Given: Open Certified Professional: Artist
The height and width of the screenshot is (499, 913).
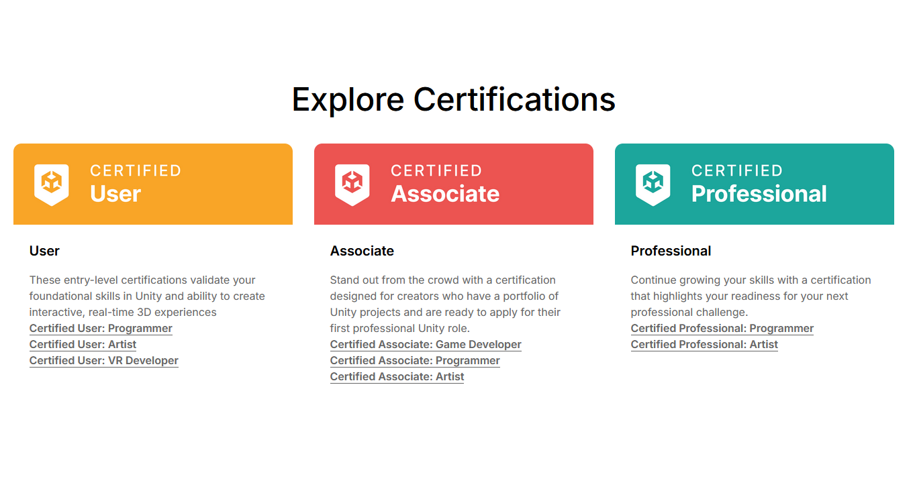Looking at the screenshot, I should click(x=704, y=344).
